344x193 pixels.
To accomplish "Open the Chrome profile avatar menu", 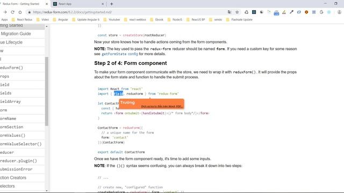I will [339, 12].
